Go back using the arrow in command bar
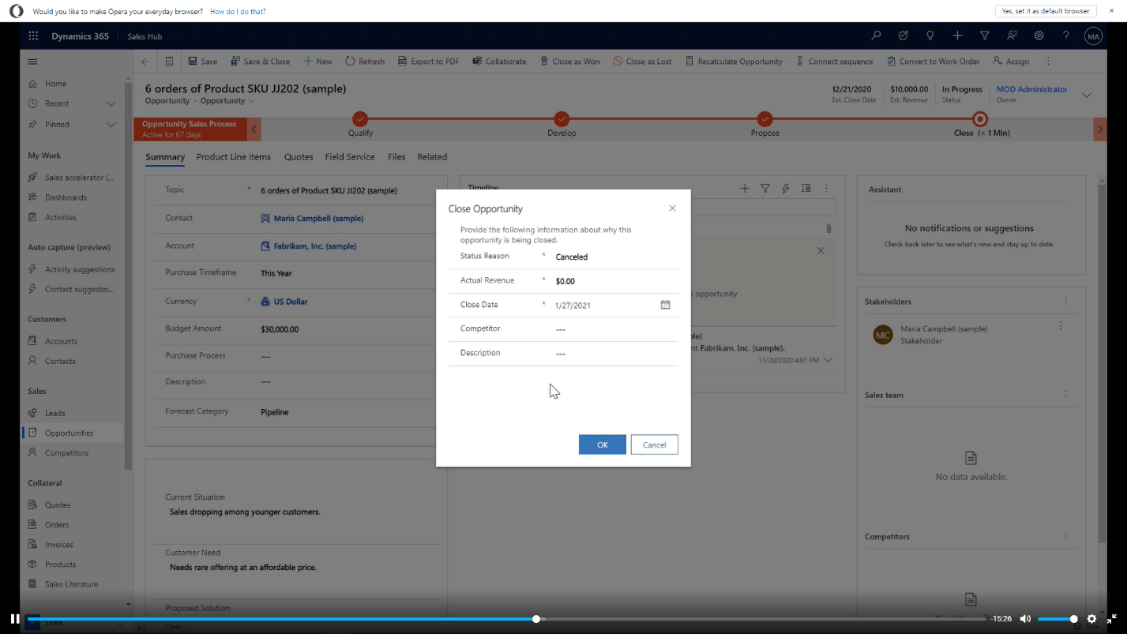Image resolution: width=1127 pixels, height=634 pixels. pyautogui.click(x=145, y=62)
